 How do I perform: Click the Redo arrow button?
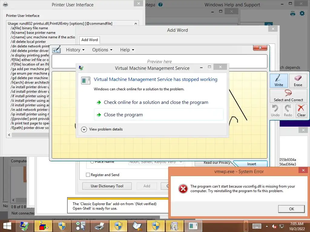tap(288, 111)
